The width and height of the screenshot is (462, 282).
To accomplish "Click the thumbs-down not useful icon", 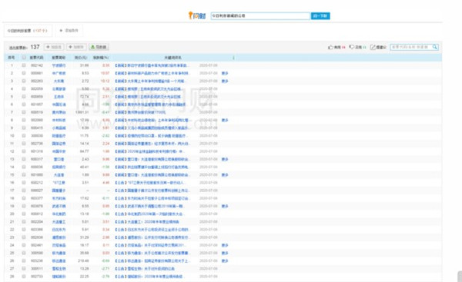I will pyautogui.click(x=352, y=47).
